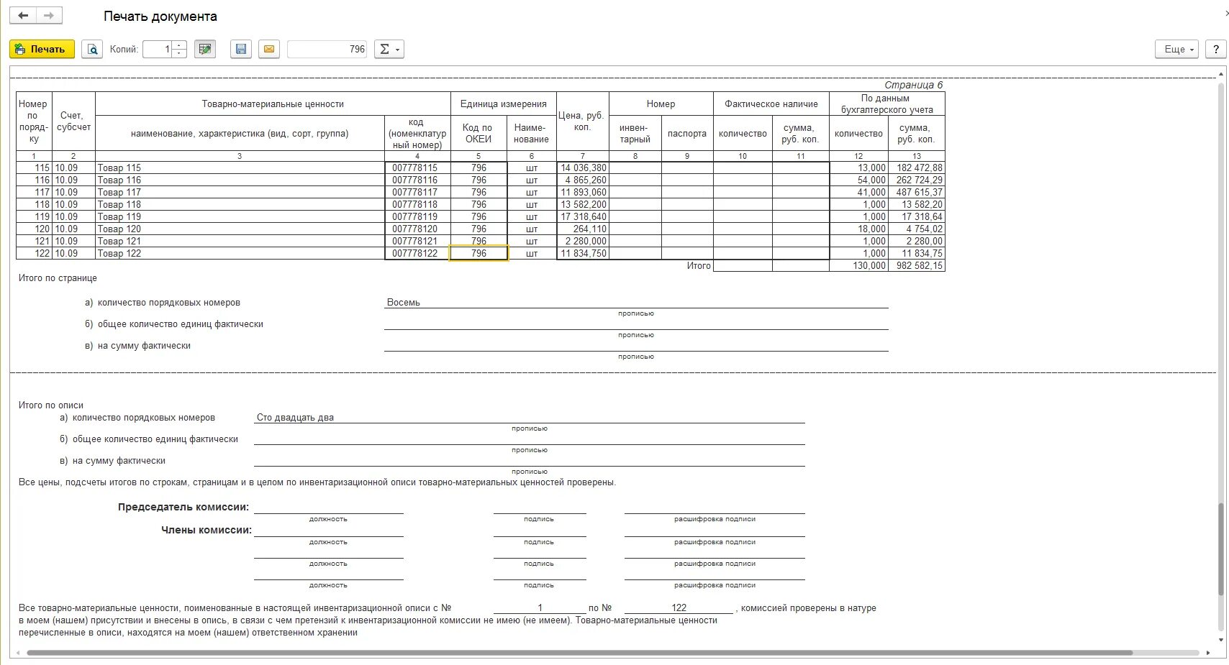Select cell Товар 119

coord(240,216)
